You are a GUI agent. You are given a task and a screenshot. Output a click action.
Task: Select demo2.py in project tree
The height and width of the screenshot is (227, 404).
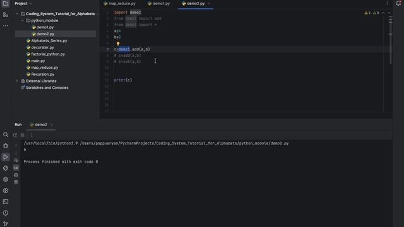[x=45, y=34]
